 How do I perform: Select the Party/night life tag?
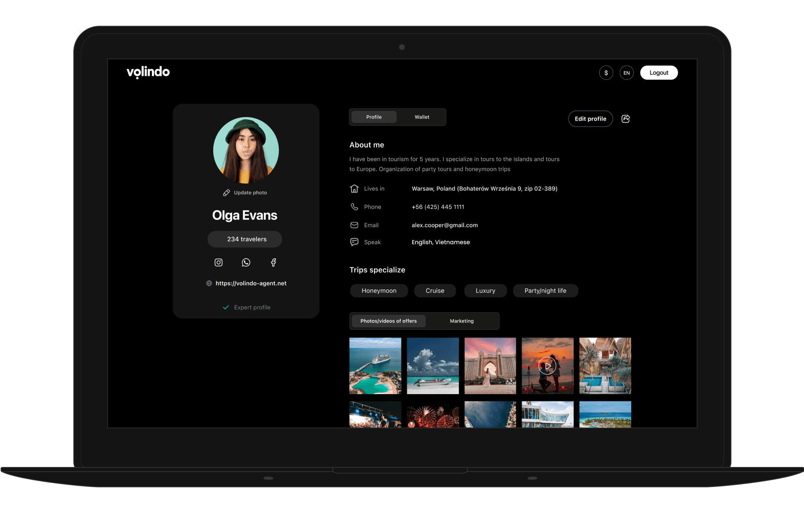(545, 291)
